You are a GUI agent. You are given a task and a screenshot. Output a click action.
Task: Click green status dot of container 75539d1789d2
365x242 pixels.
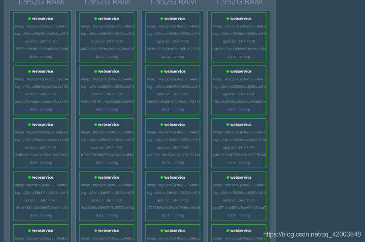[x=30, y=18]
